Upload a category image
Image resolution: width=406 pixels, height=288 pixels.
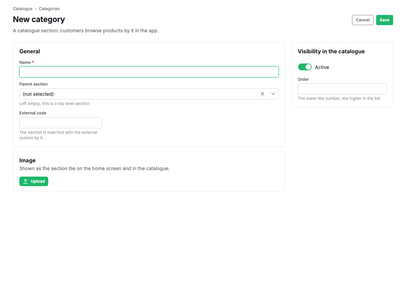34,181
